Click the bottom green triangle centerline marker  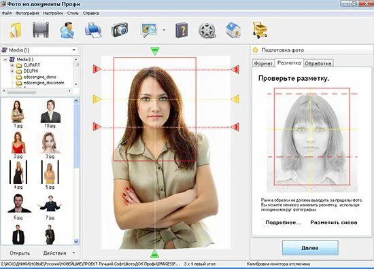pyautogui.click(x=155, y=254)
